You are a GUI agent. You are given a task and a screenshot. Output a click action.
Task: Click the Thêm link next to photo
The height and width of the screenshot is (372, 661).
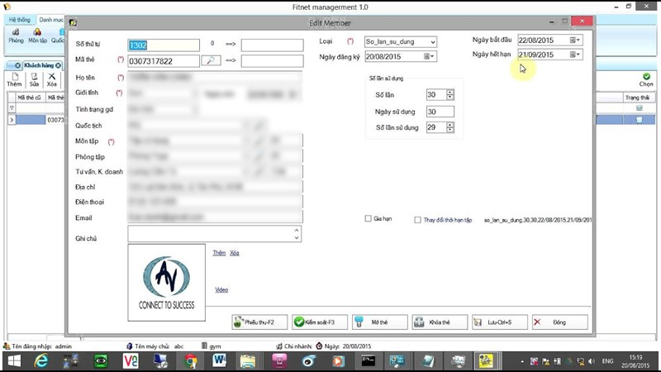(219, 252)
